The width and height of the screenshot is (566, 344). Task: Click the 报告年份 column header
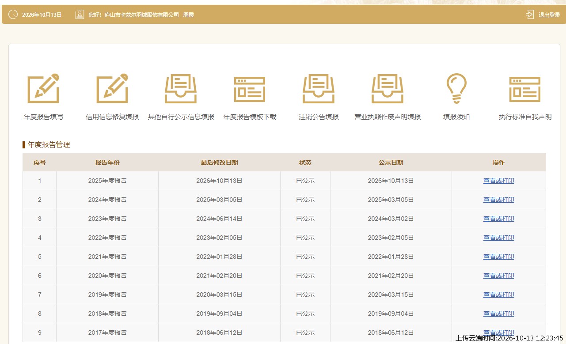[x=107, y=163]
